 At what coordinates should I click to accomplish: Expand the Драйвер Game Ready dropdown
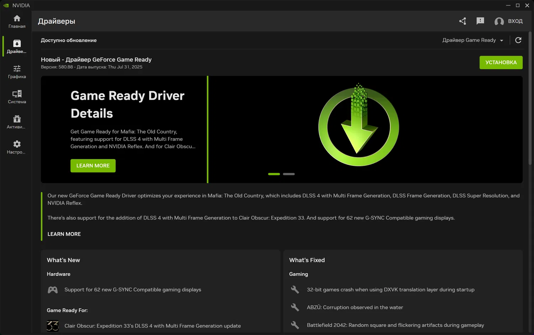coord(473,40)
